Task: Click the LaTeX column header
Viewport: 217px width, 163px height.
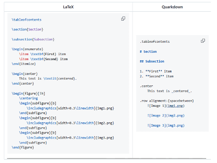Action: click(68, 7)
